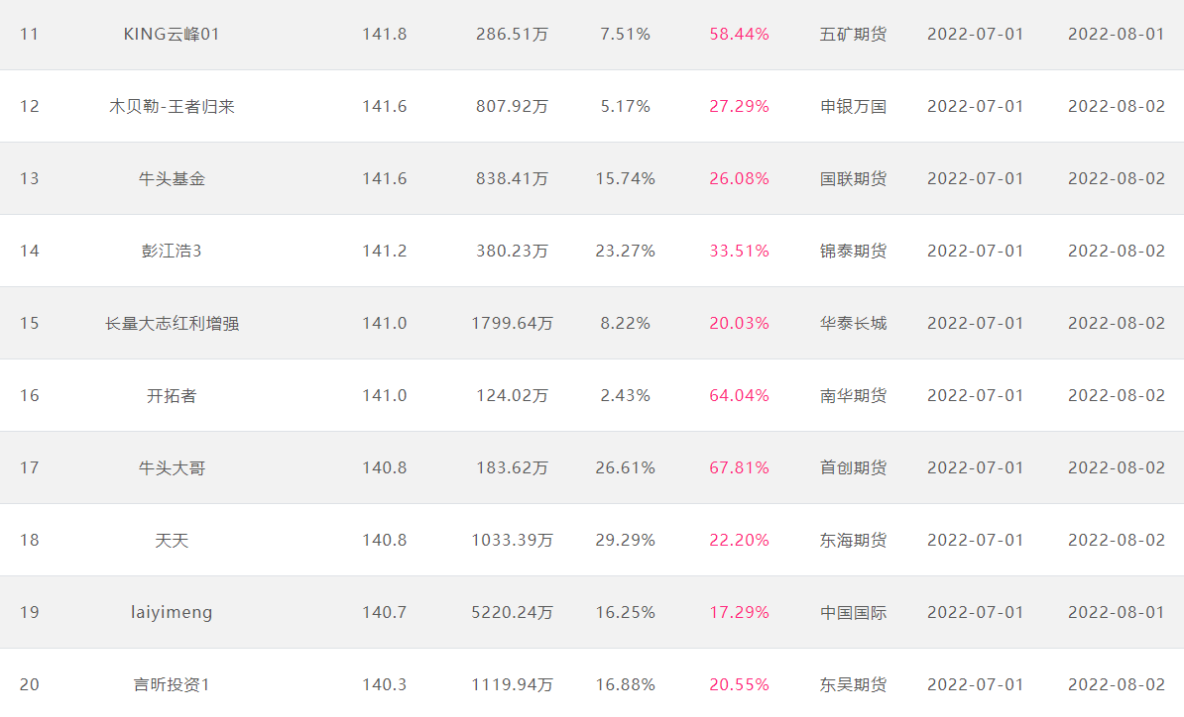Select the 牛头基金 account name
1184x717 pixels.
point(172,178)
